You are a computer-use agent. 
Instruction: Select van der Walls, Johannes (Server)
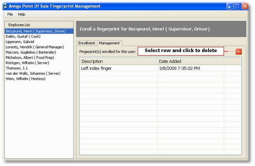click(39, 73)
